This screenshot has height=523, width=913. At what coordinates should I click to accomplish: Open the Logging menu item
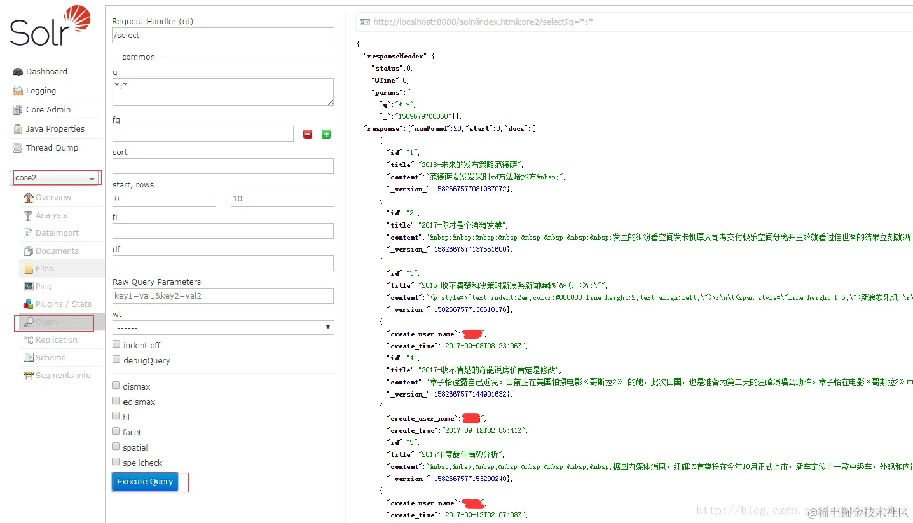41,91
